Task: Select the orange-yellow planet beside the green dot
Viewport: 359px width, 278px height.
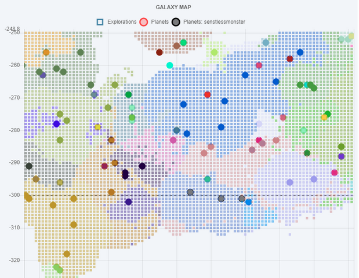Action: [324, 118]
